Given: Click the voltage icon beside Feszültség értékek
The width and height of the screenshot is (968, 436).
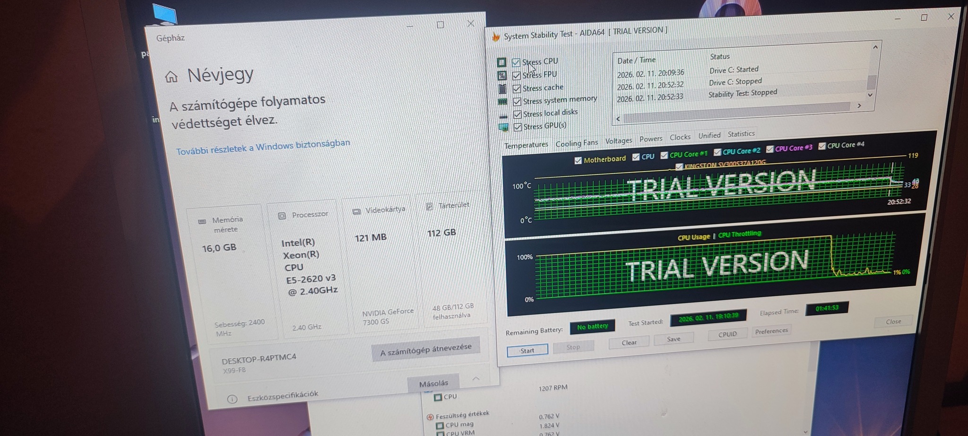Looking at the screenshot, I should click(430, 417).
